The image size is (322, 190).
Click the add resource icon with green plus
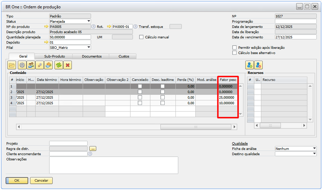249,65
